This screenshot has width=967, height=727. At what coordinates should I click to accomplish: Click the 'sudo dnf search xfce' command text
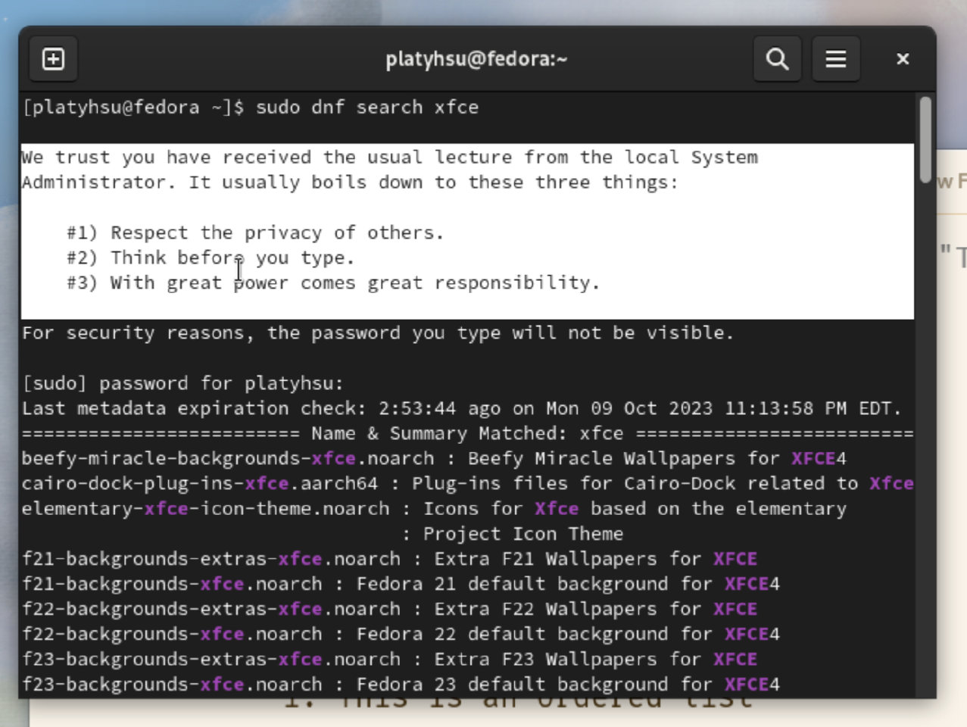tap(367, 108)
